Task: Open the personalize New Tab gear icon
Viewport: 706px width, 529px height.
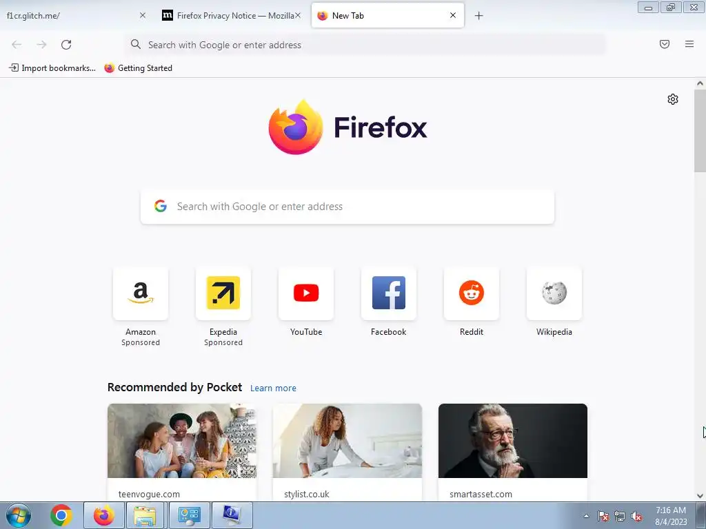Action: pos(673,99)
